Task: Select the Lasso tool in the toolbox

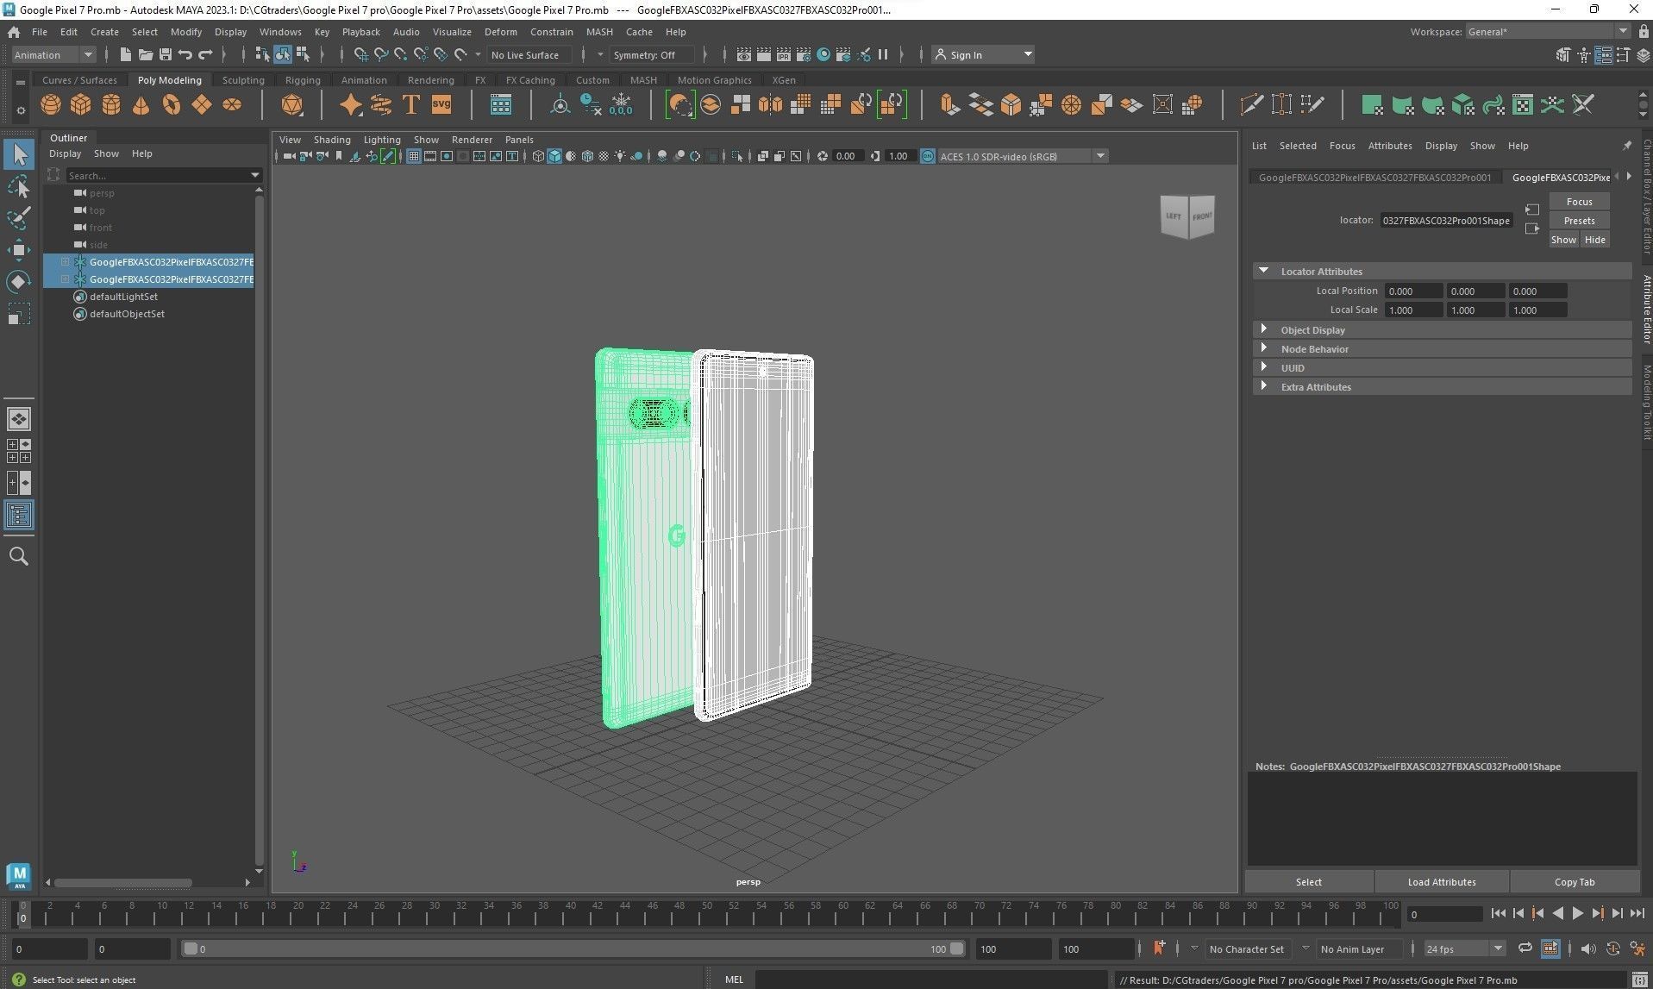Action: point(19,187)
